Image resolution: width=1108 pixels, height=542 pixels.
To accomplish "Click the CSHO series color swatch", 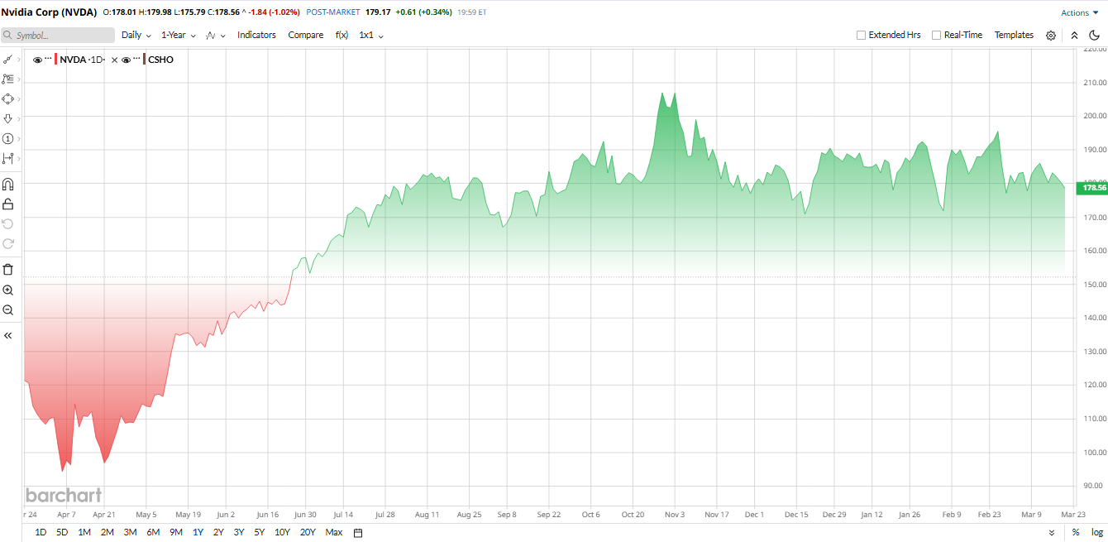I will pos(145,60).
